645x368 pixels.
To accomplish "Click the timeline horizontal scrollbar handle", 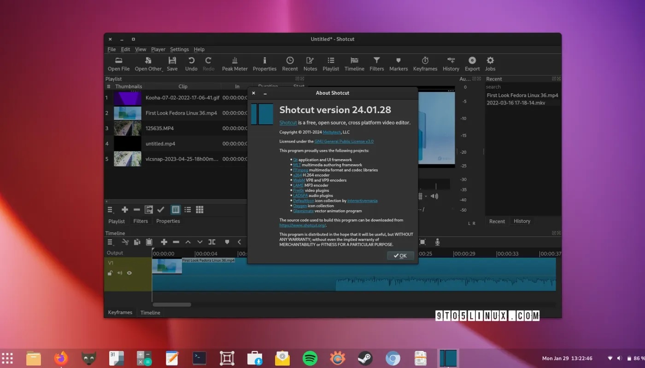I will point(172,305).
